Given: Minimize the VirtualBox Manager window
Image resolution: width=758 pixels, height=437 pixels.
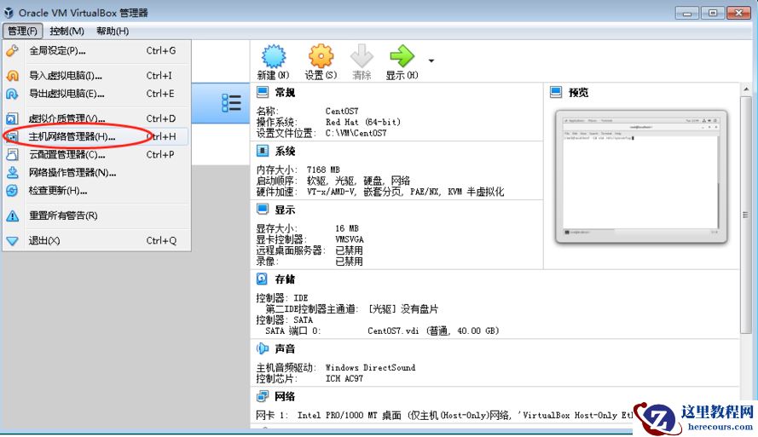Looking at the screenshot, I should coord(687,13).
